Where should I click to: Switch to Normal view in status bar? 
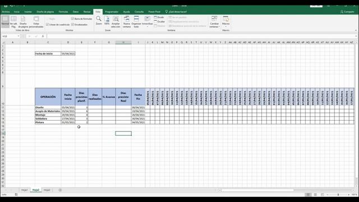click(x=308, y=195)
